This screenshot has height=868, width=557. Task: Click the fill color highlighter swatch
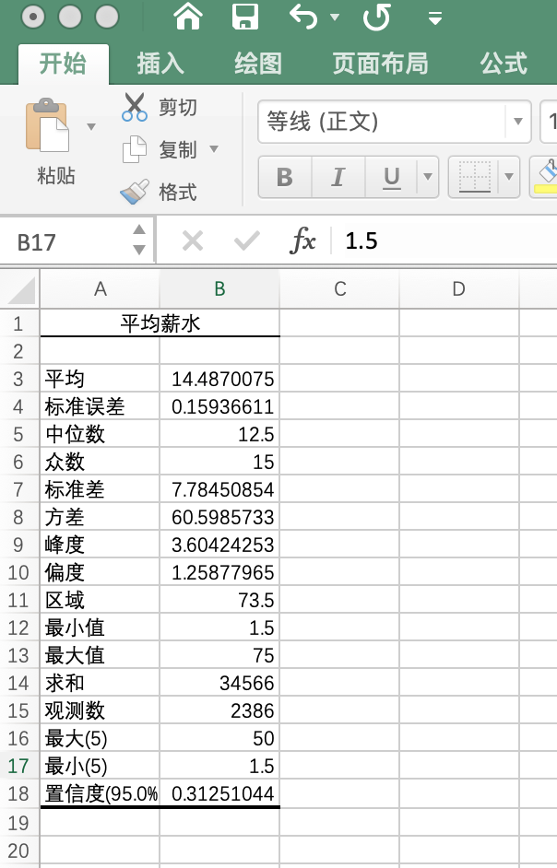click(x=547, y=177)
